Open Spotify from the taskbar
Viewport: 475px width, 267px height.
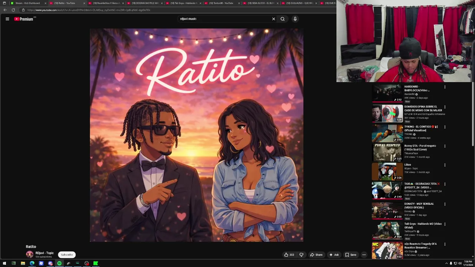click(x=59, y=263)
